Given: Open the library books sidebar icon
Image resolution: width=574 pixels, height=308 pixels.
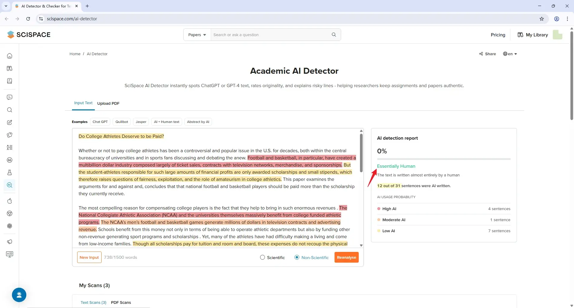Looking at the screenshot, I should pyautogui.click(x=10, y=68).
